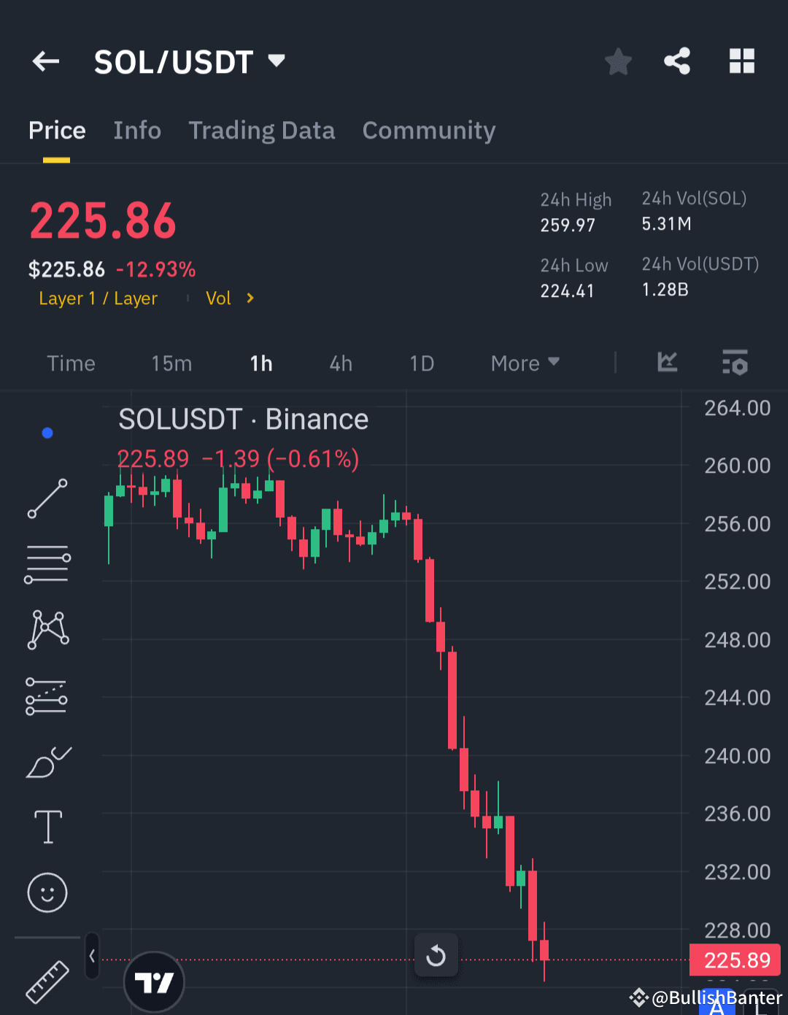Collapse the drawing tools sidebar
This screenshot has width=788, height=1015.
[x=91, y=957]
